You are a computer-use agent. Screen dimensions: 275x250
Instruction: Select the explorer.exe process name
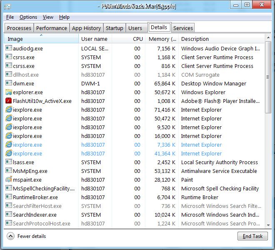(28, 92)
